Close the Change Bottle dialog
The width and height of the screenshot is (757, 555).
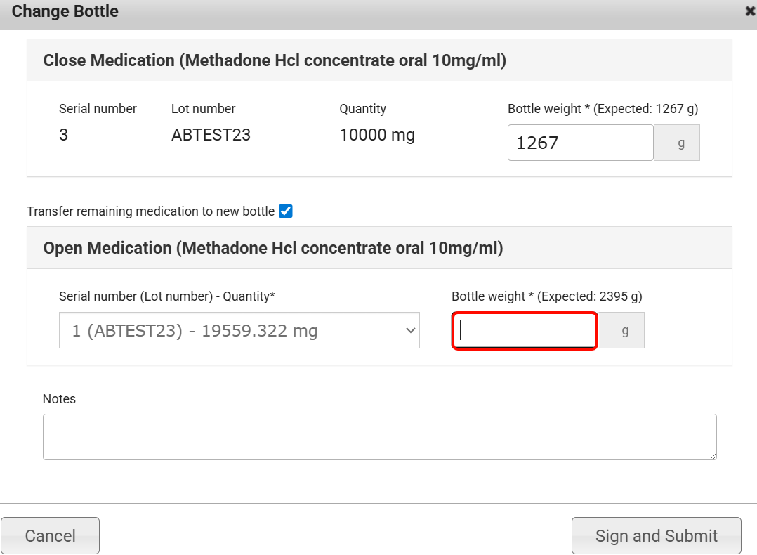pos(750,11)
